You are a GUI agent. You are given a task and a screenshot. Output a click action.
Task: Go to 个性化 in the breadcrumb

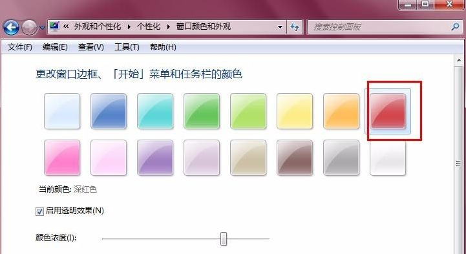point(149,26)
